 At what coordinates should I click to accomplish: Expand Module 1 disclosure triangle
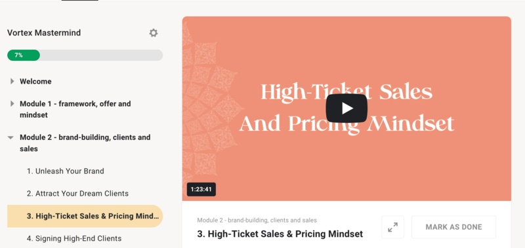[x=12, y=104]
